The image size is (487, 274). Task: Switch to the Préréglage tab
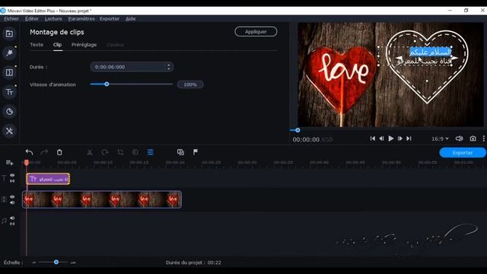tap(84, 45)
